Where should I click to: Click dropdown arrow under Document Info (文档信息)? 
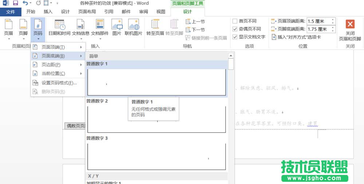pos(80,39)
